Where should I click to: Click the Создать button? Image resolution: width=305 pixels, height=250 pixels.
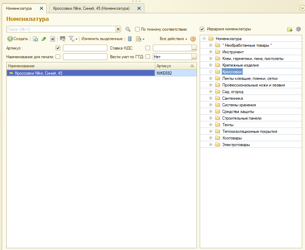[x=18, y=39]
